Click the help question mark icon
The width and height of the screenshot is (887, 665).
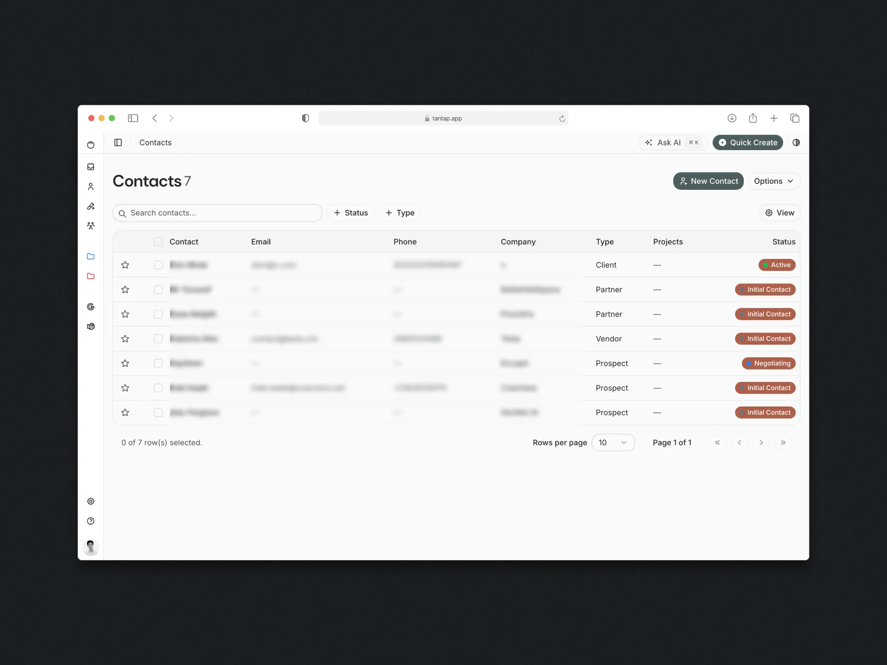click(91, 521)
